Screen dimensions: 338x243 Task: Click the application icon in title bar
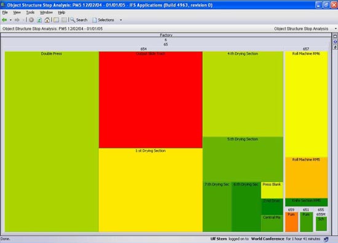pos(3,5)
